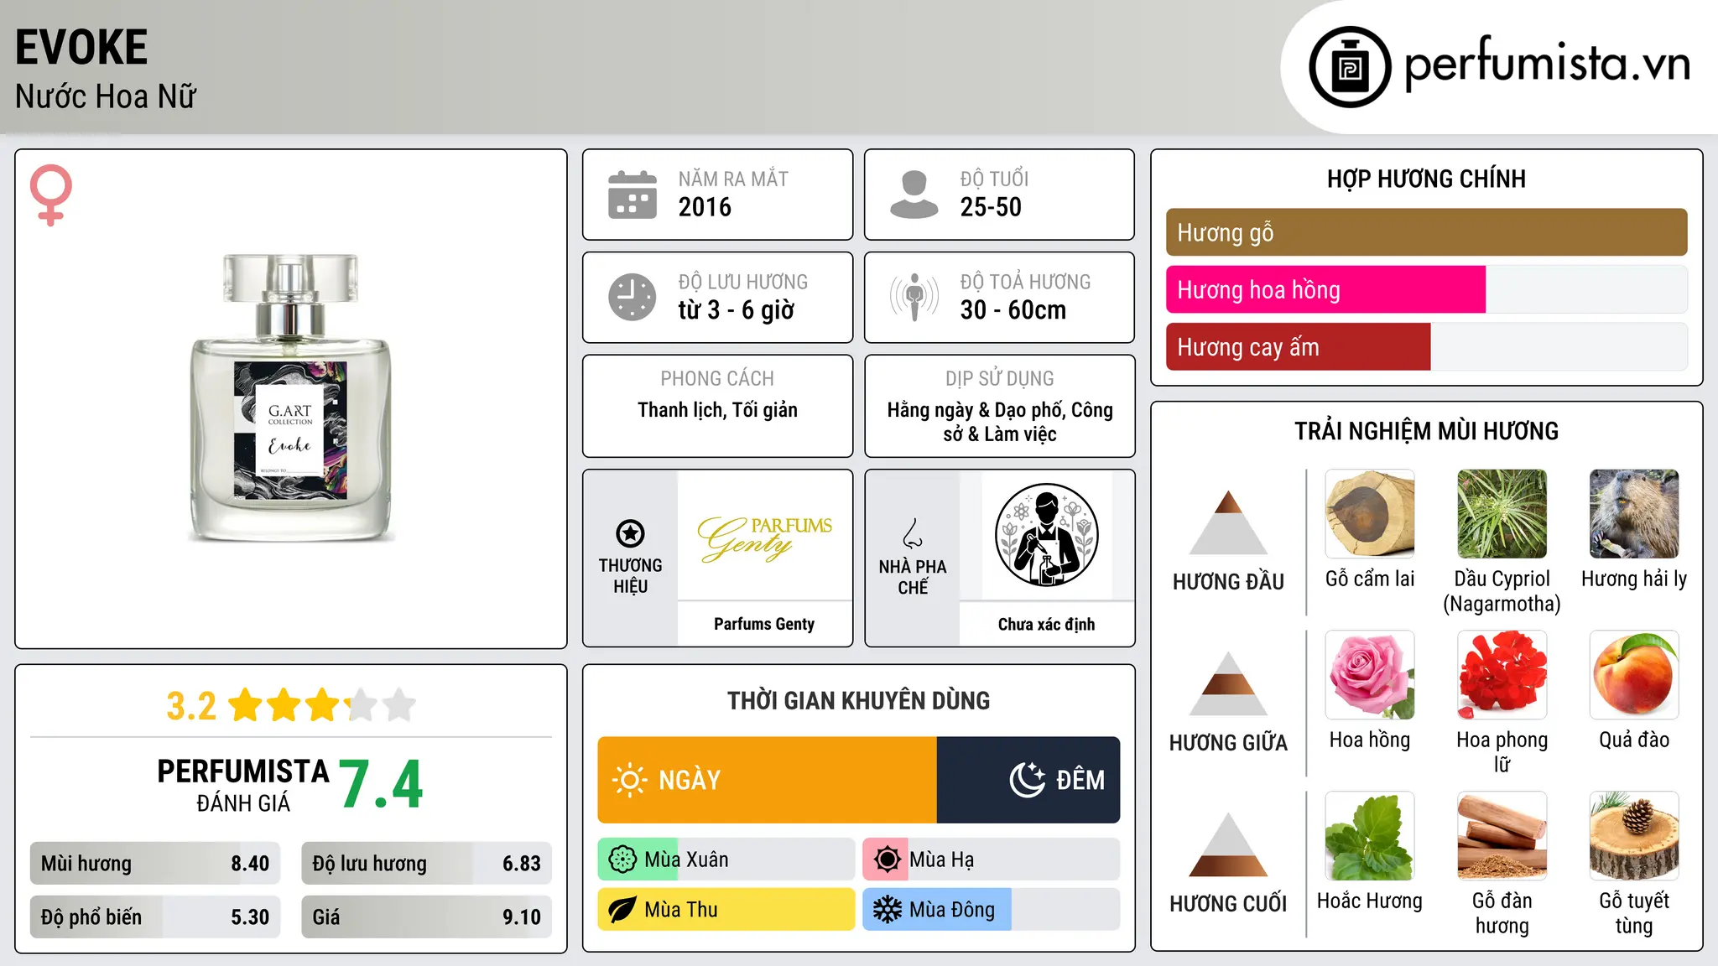Viewport: 1718px width, 966px height.
Task: Click the Chưa xác định perfumer label
Action: [1046, 624]
